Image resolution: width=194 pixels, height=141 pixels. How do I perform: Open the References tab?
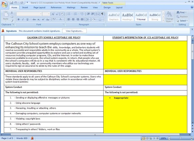tap(56, 8)
